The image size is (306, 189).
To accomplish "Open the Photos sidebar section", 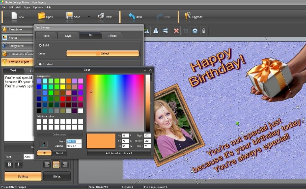I will click(x=17, y=37).
